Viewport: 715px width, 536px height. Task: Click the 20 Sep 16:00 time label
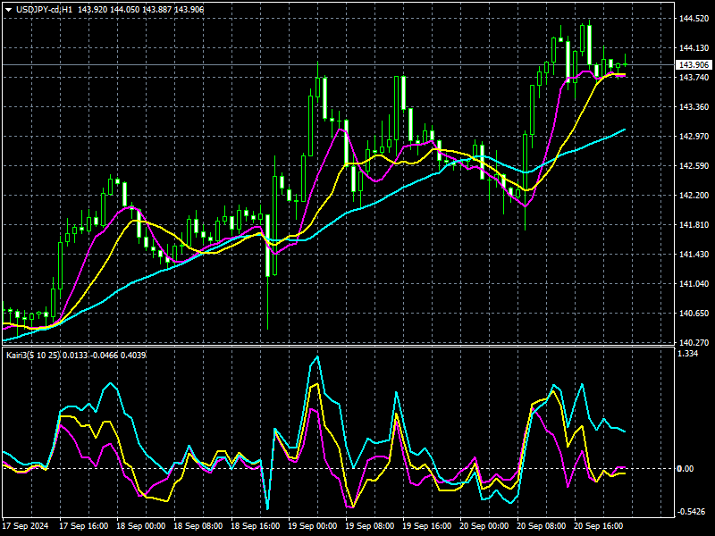(599, 526)
